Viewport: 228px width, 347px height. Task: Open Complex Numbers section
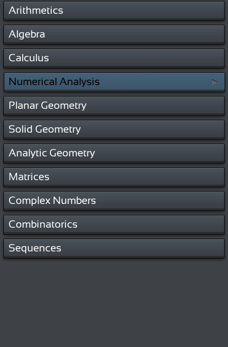[114, 201]
